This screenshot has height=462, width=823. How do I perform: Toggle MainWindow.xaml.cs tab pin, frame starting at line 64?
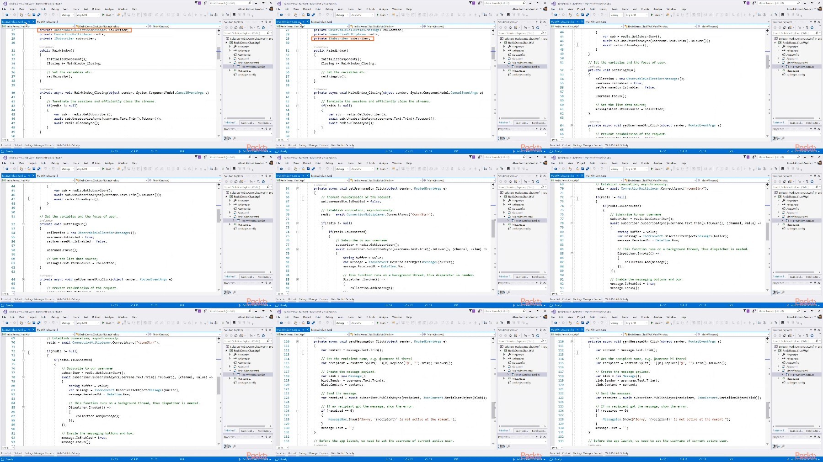[x=303, y=176]
